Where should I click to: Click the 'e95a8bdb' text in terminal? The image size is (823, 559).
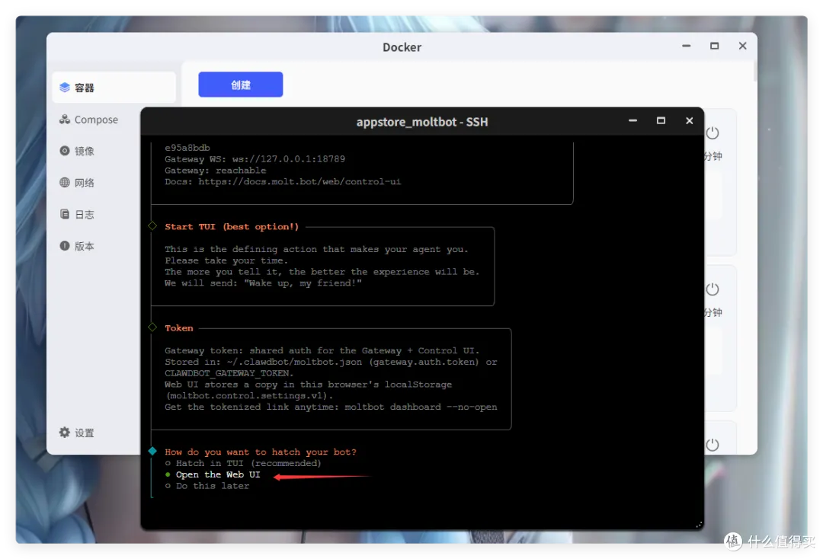pyautogui.click(x=187, y=148)
